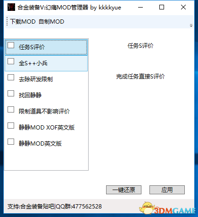Open the toolbar overflow arrow
This screenshot has width=198, height=217.
point(191,26)
